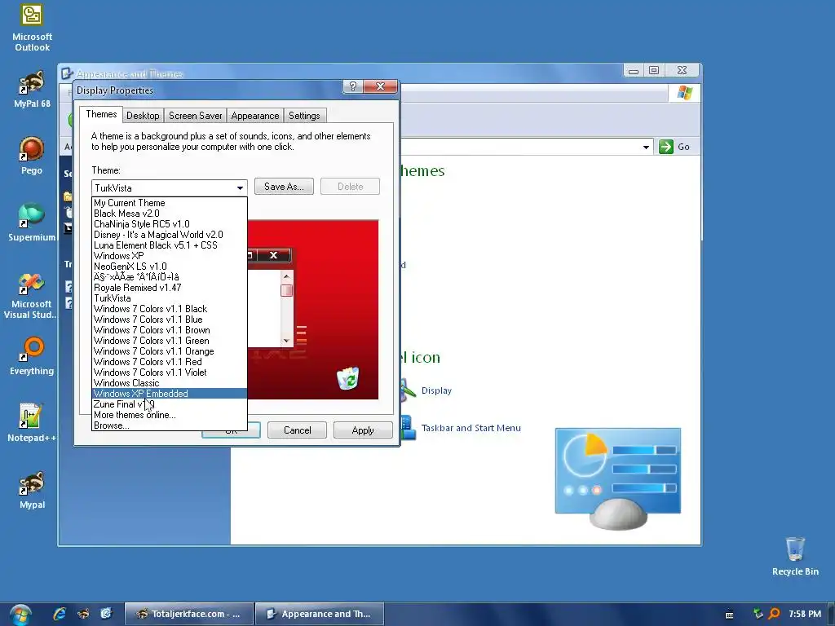
Task: Open the Screen Saver tab
Action: coord(196,116)
